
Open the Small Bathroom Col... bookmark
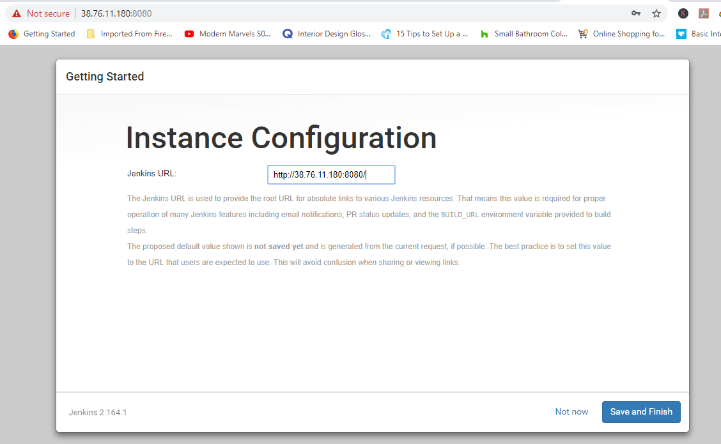click(523, 34)
